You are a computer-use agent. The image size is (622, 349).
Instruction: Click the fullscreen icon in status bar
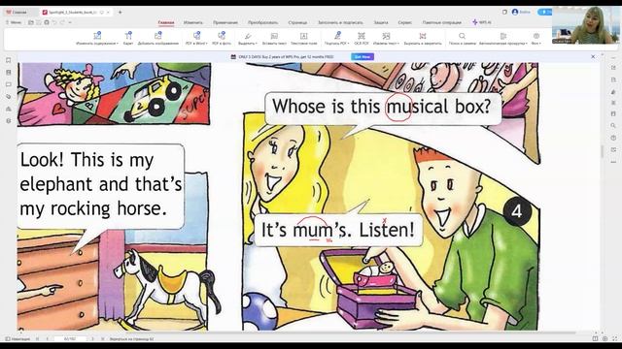pos(615,338)
